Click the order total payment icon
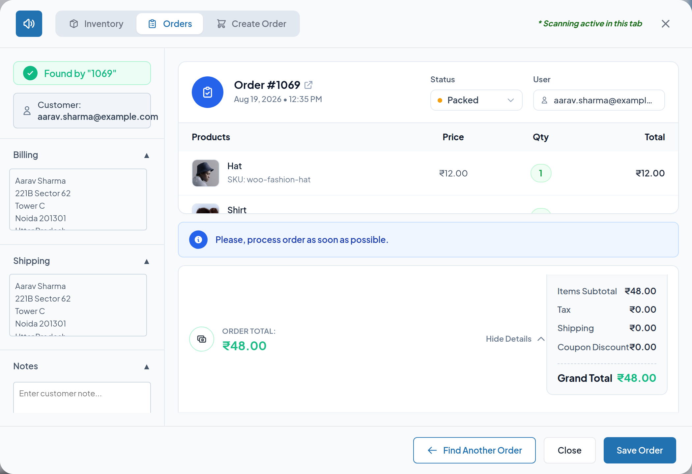 pos(202,339)
